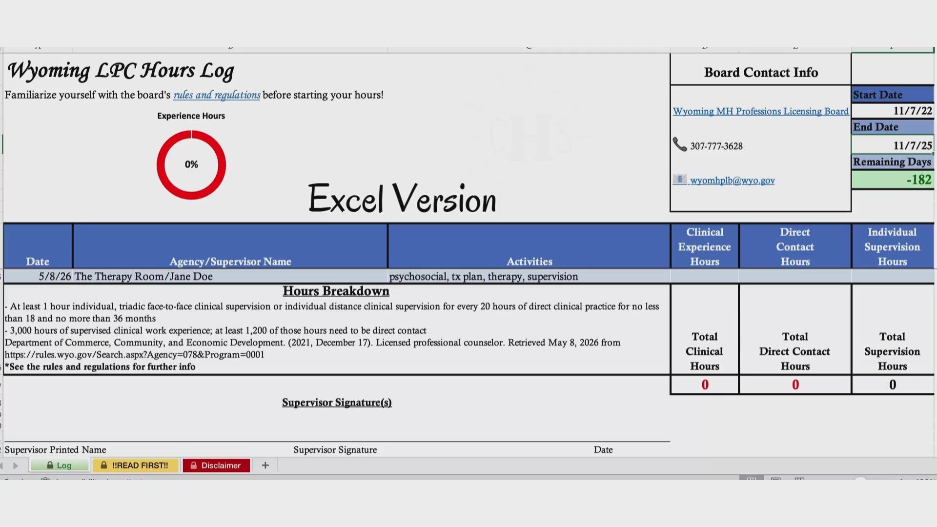Switch to the Log sheet tab

pyautogui.click(x=60, y=466)
